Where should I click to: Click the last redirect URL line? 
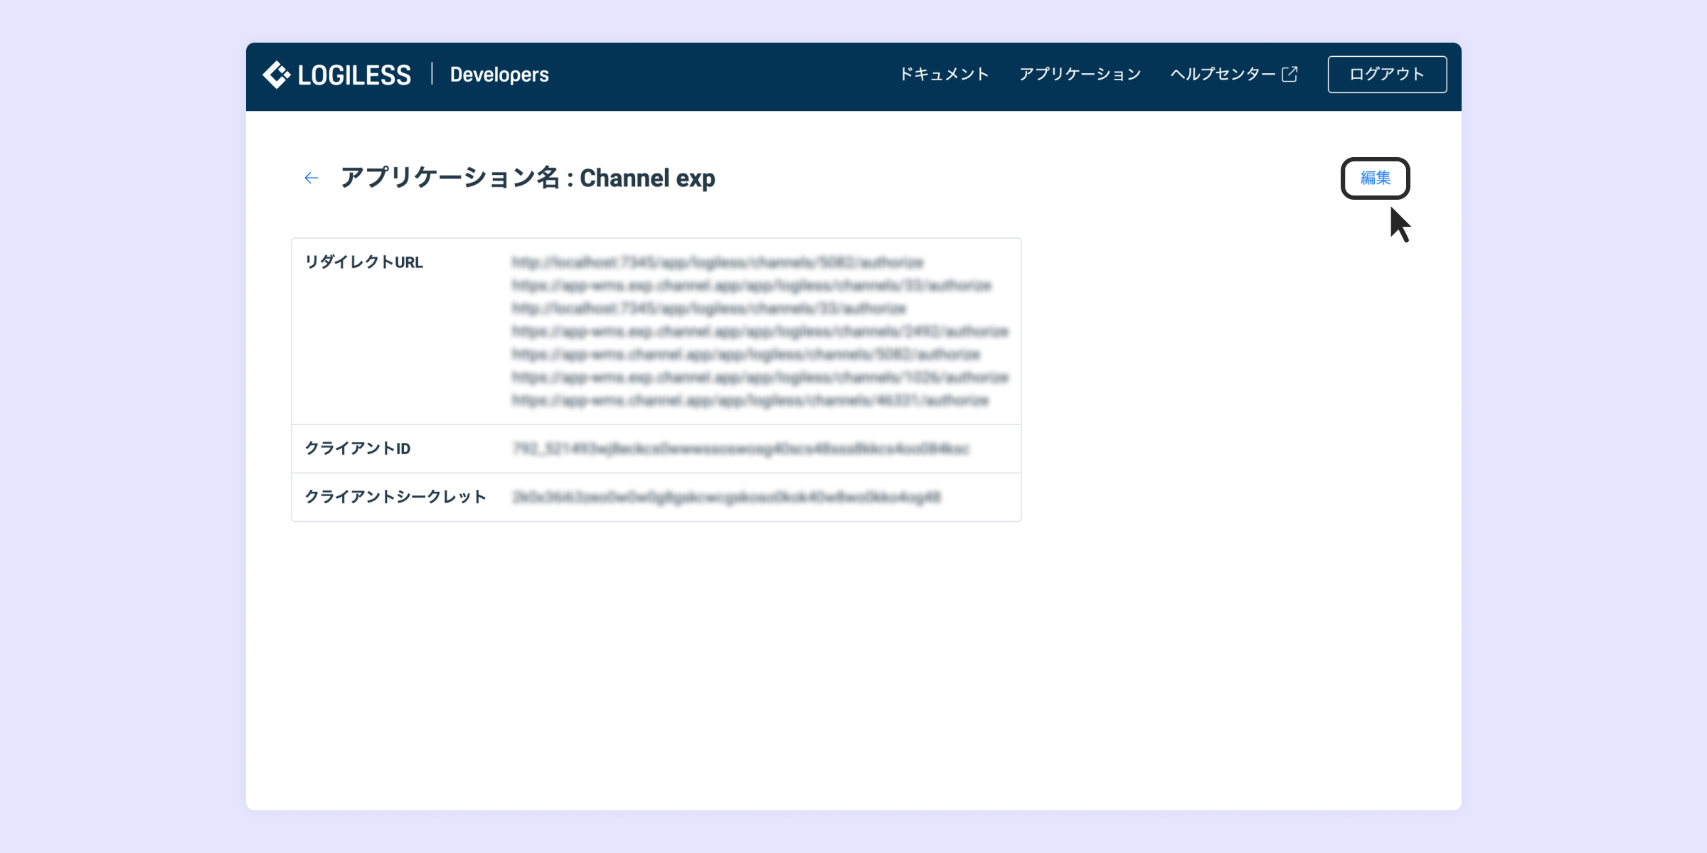750,400
